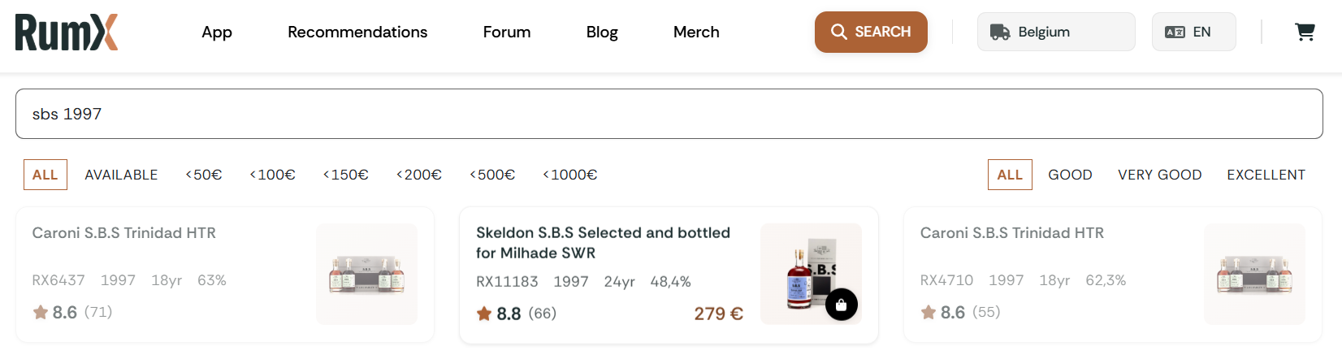The height and width of the screenshot is (355, 1342).
Task: Filter results under 100€
Action: [x=272, y=175]
